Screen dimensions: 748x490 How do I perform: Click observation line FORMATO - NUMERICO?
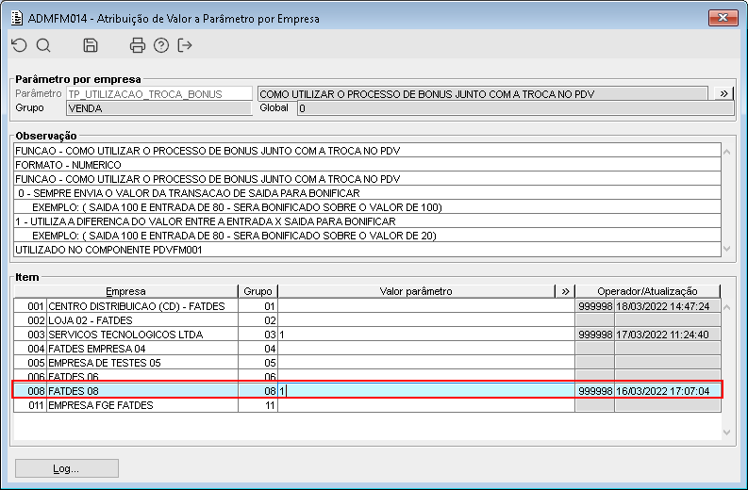[x=367, y=165]
